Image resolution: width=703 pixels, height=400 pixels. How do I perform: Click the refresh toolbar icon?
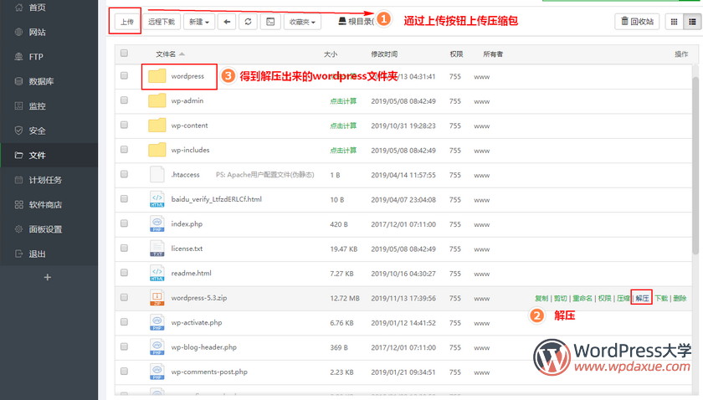248,22
